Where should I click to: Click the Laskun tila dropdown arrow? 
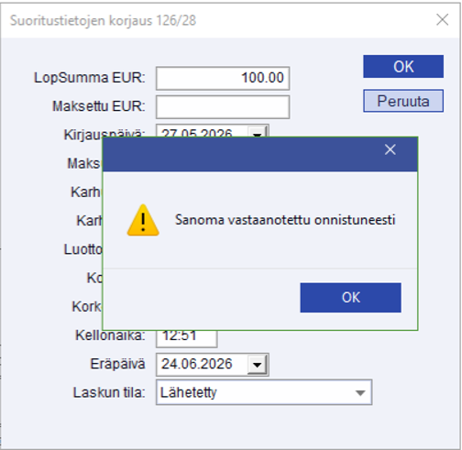click(x=360, y=393)
